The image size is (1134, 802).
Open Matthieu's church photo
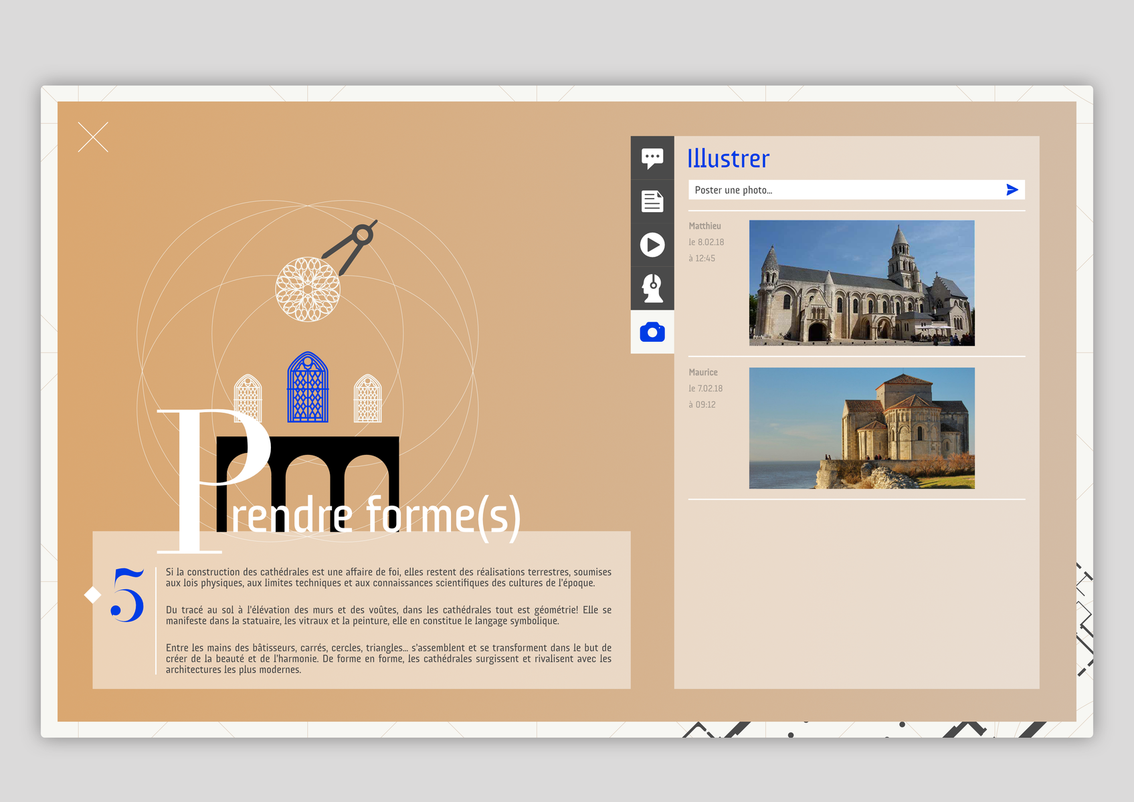[x=862, y=283]
